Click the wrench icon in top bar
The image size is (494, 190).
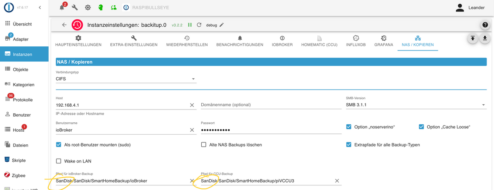(75, 7)
